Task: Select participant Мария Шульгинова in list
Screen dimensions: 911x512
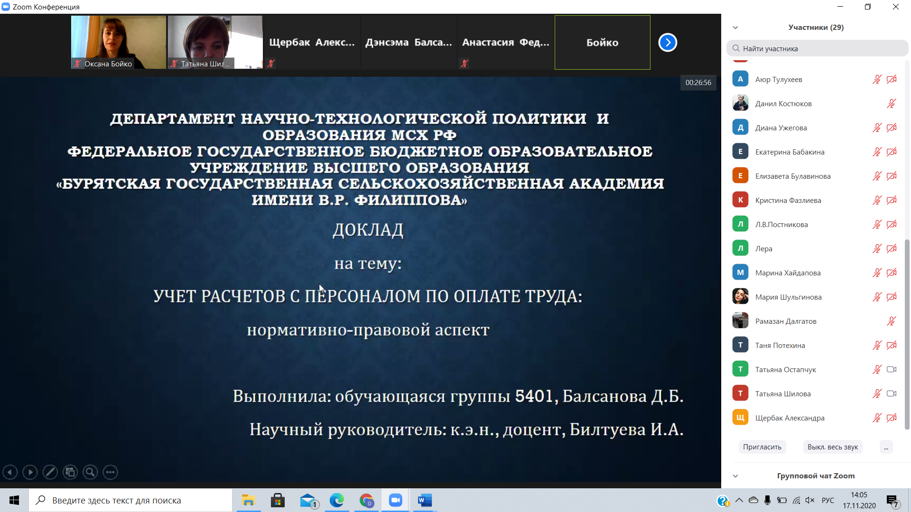Action: (788, 297)
